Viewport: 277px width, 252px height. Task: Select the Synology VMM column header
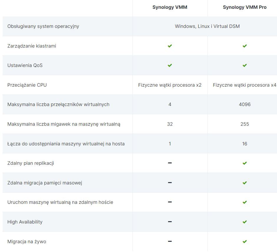pyautogui.click(x=170, y=7)
